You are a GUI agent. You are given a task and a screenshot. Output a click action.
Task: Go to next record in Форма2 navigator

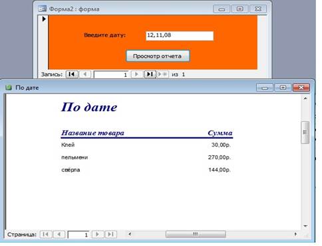point(136,74)
